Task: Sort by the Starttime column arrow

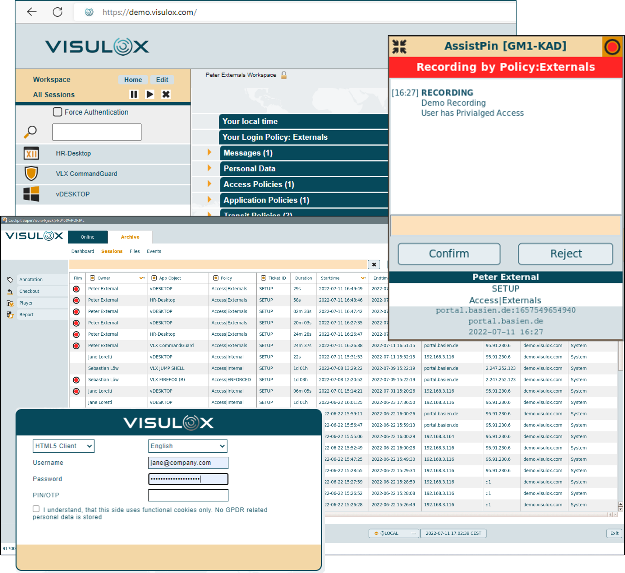Action: (x=363, y=278)
